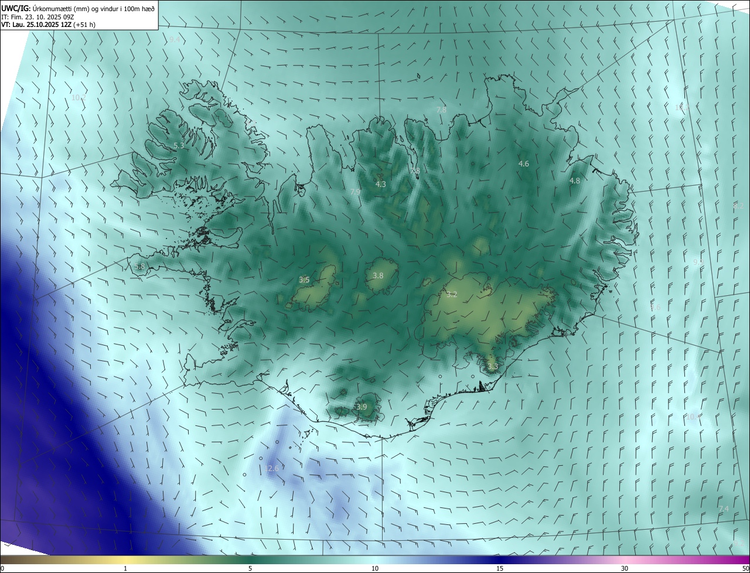Click the 5 tick on the color scale
The width and height of the screenshot is (750, 573).
pyautogui.click(x=250, y=568)
